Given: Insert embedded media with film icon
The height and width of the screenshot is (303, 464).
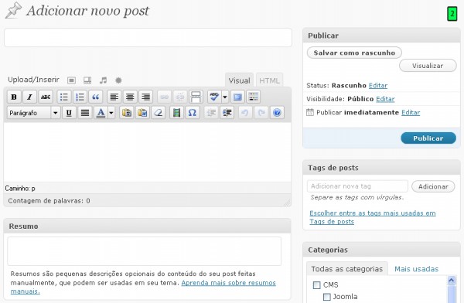Looking at the screenshot, I should [x=176, y=113].
